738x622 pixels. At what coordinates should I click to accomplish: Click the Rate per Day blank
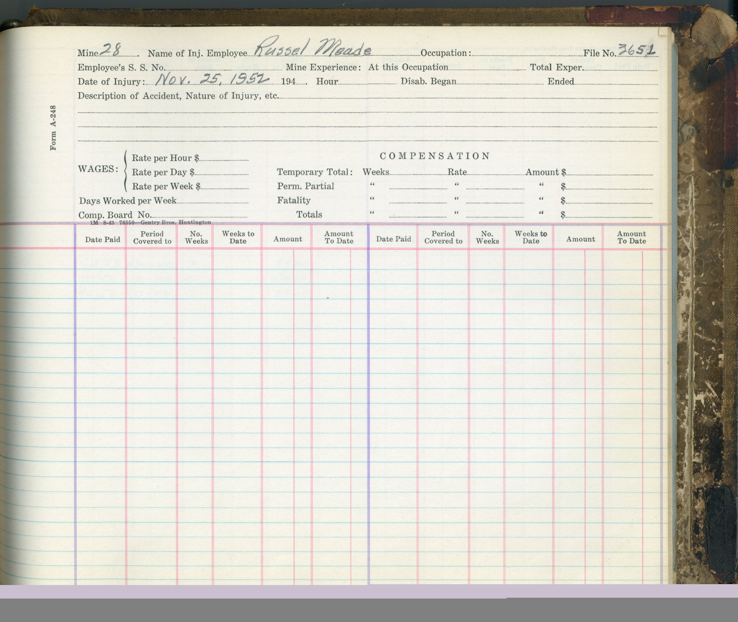(222, 172)
